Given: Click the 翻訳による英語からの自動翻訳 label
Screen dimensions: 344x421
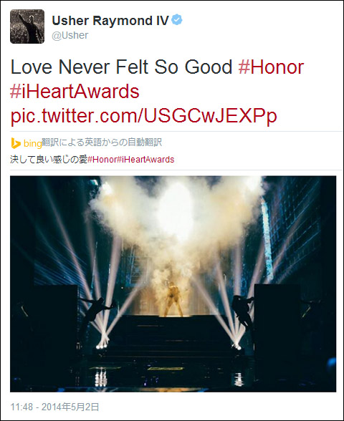Looking at the screenshot, I should [102, 142].
